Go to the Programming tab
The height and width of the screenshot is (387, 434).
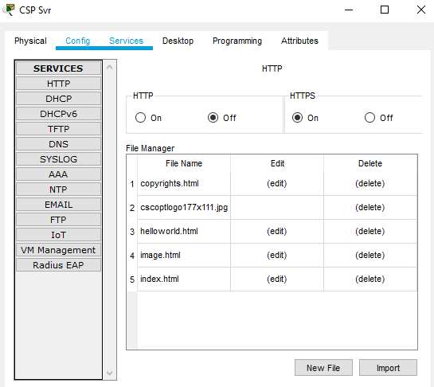(x=237, y=41)
